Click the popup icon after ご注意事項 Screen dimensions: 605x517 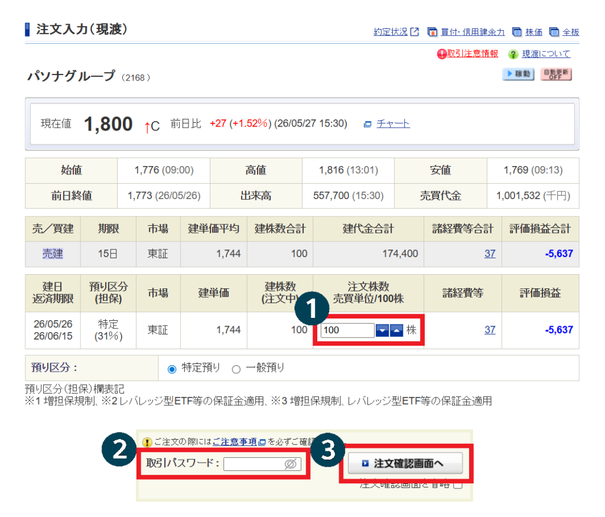click(x=262, y=442)
